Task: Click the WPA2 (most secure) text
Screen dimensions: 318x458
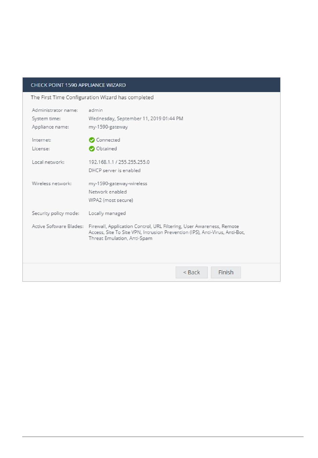Action: 111,200
